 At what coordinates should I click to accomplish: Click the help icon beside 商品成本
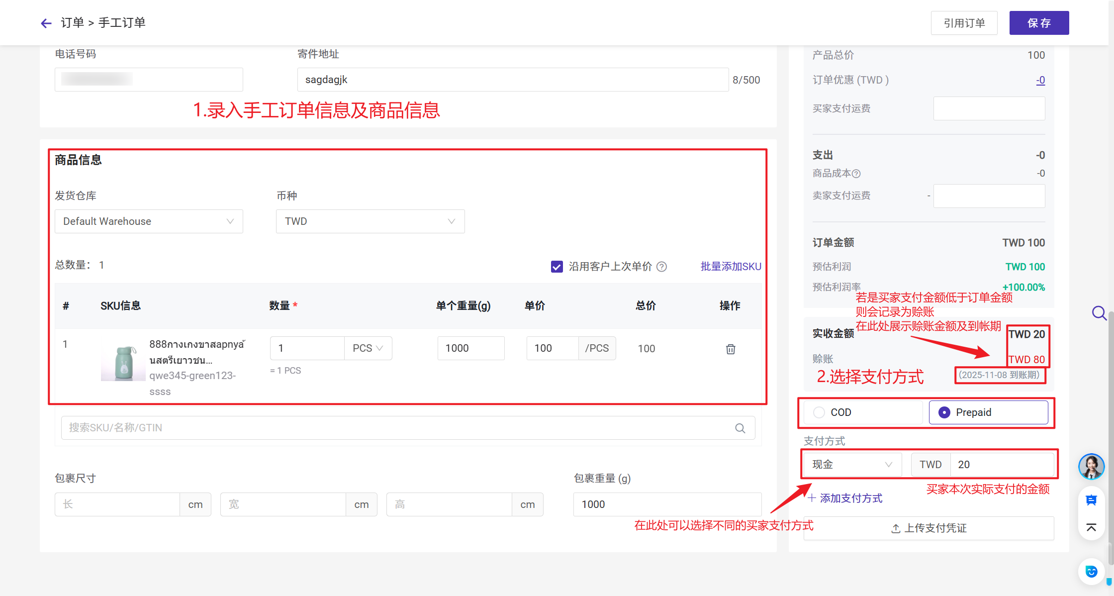coord(856,174)
